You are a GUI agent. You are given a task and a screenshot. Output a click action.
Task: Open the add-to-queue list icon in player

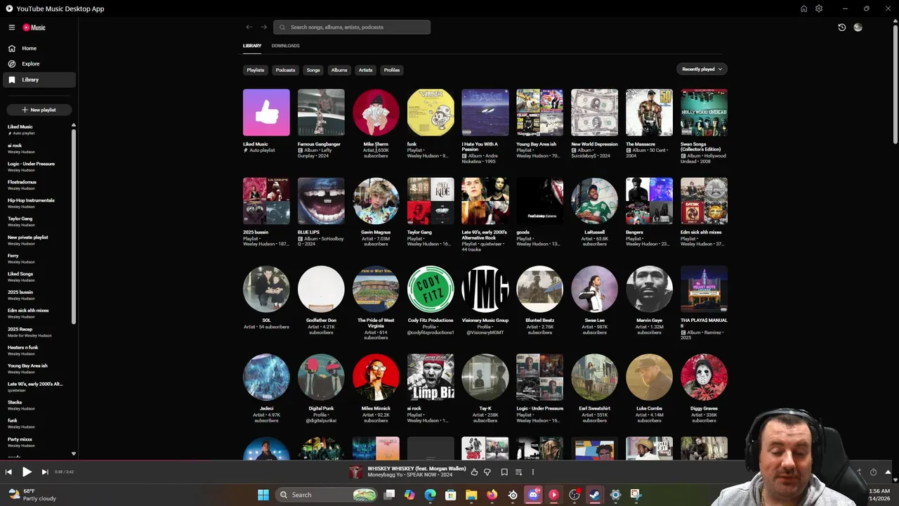[x=518, y=472]
